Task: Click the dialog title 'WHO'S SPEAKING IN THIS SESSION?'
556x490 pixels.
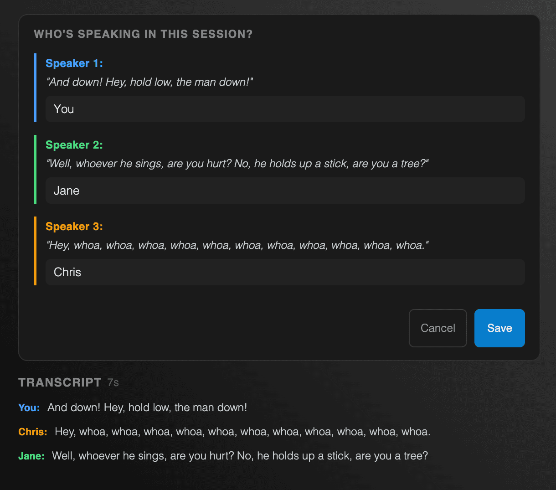Action: coord(143,34)
